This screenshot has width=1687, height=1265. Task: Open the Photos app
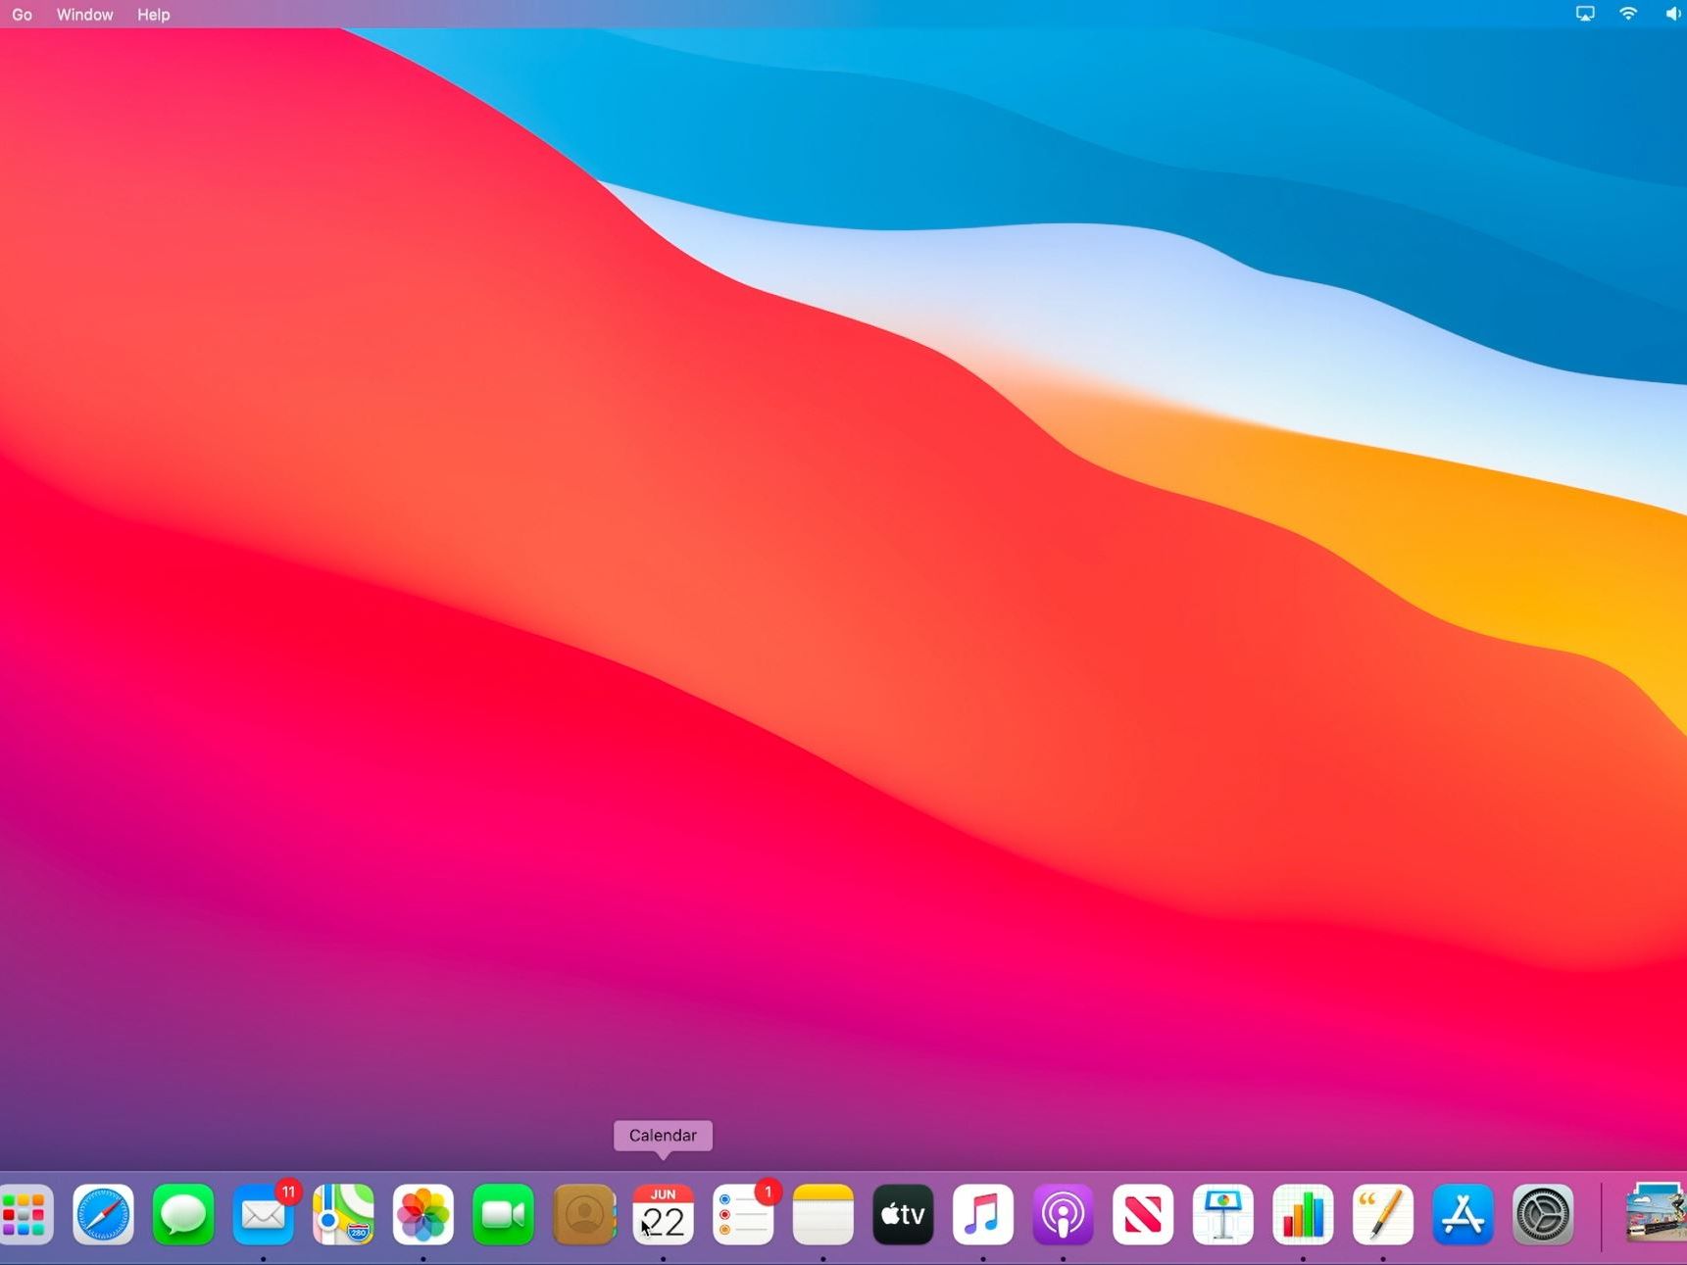pyautogui.click(x=423, y=1215)
